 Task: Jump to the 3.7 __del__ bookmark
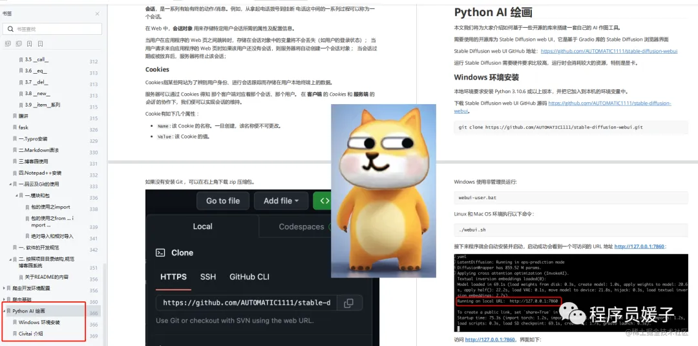(36, 82)
